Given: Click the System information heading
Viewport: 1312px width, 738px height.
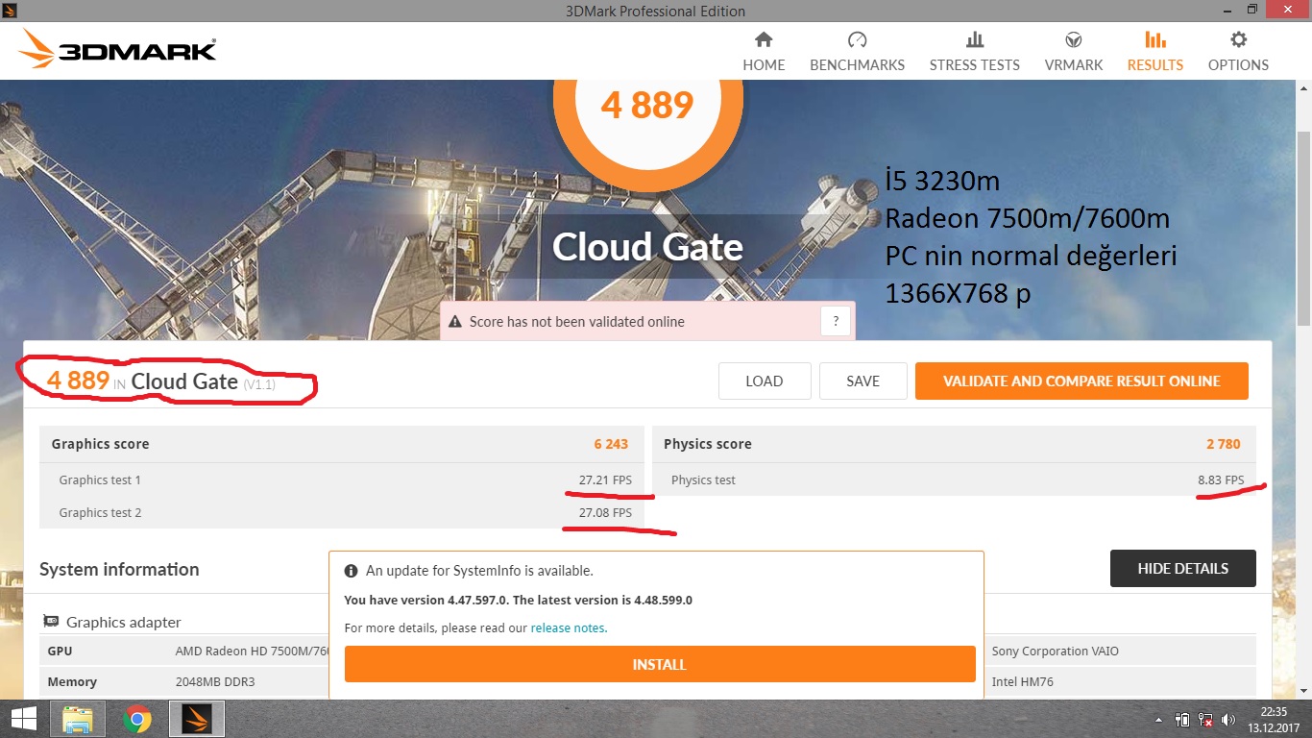Looking at the screenshot, I should 119,569.
